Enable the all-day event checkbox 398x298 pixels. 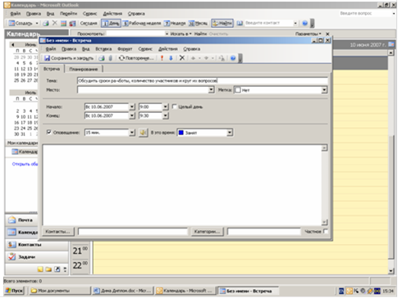[x=174, y=106]
